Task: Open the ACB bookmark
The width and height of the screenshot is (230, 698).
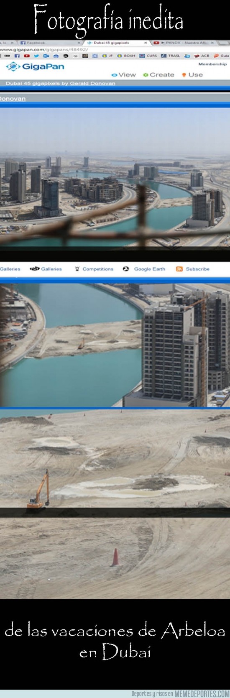Action: pyautogui.click(x=202, y=56)
